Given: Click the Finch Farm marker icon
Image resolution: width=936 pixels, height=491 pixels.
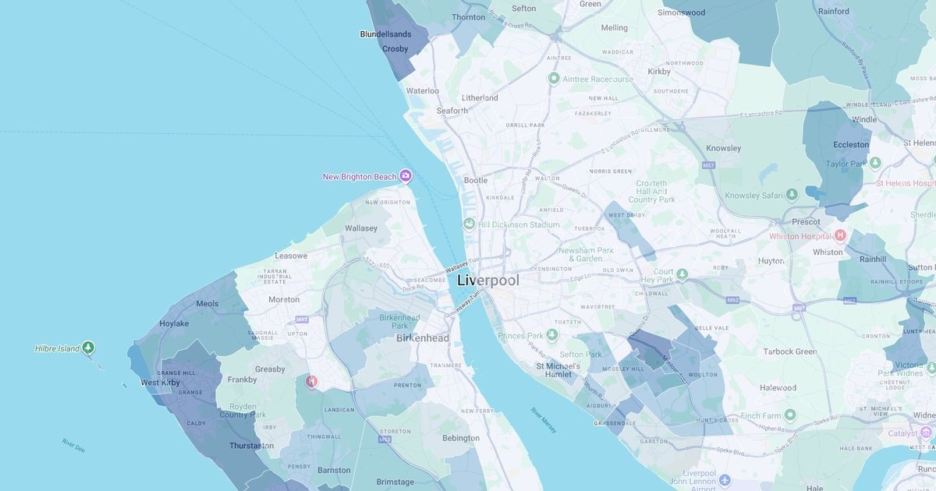Looking at the screenshot, I should [x=790, y=415].
